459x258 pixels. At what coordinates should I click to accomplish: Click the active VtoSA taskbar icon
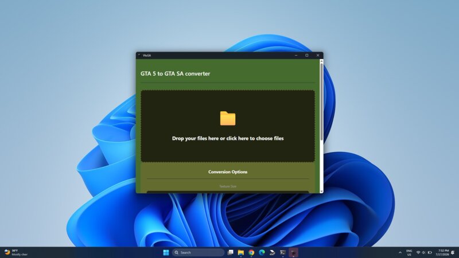pyautogui.click(x=293, y=252)
